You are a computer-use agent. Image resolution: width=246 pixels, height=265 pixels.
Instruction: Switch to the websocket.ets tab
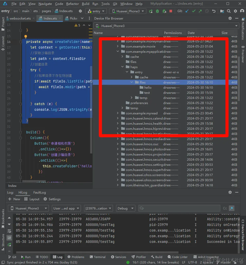point(20,19)
